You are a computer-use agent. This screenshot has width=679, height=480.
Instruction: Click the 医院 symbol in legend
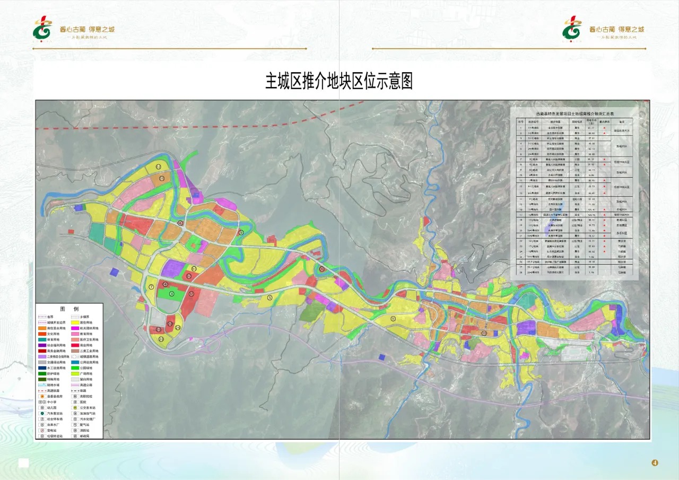point(76,402)
